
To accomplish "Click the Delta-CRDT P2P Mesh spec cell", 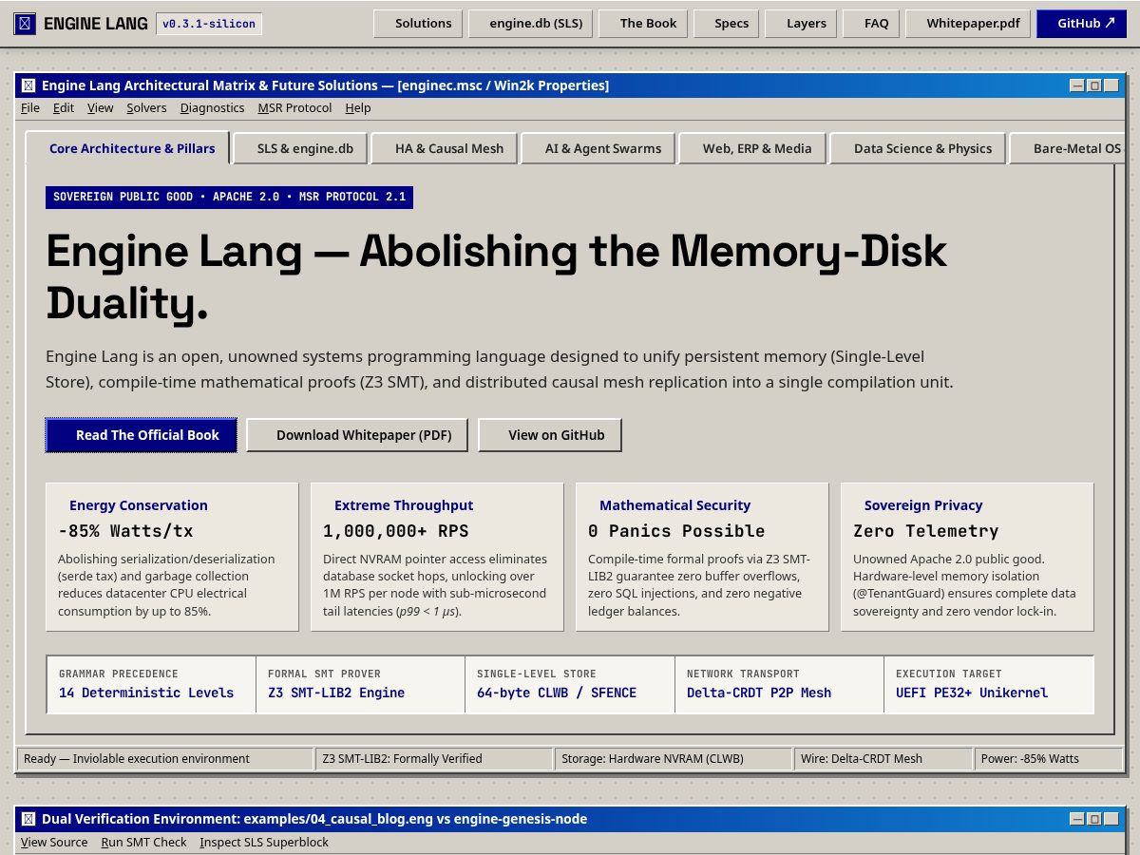I will click(x=779, y=684).
